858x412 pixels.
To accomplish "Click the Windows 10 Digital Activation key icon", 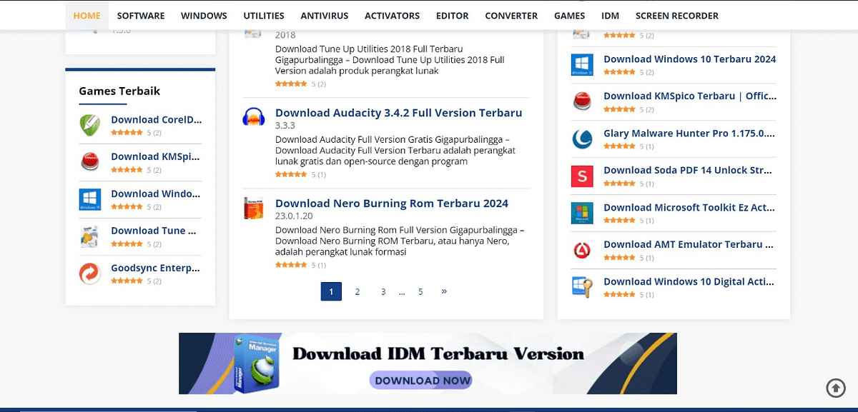I will tap(583, 287).
